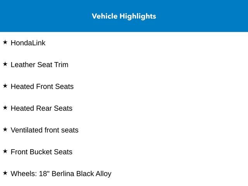Click the star beside the Wheels highlight

[5, 172]
